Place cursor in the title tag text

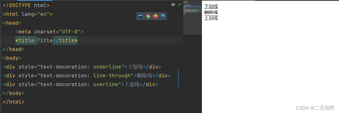45,40
